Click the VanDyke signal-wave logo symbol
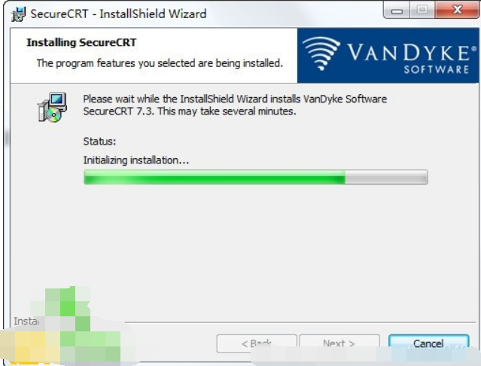This screenshot has width=481, height=366. click(321, 53)
